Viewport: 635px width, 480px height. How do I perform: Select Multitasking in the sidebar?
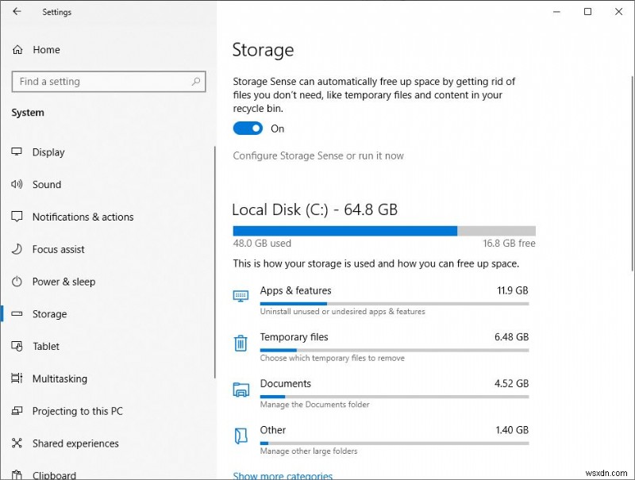[59, 378]
